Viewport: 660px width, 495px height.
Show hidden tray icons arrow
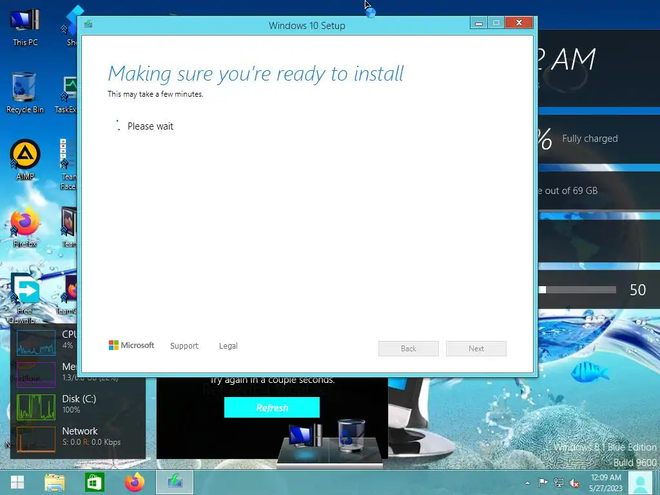click(527, 483)
